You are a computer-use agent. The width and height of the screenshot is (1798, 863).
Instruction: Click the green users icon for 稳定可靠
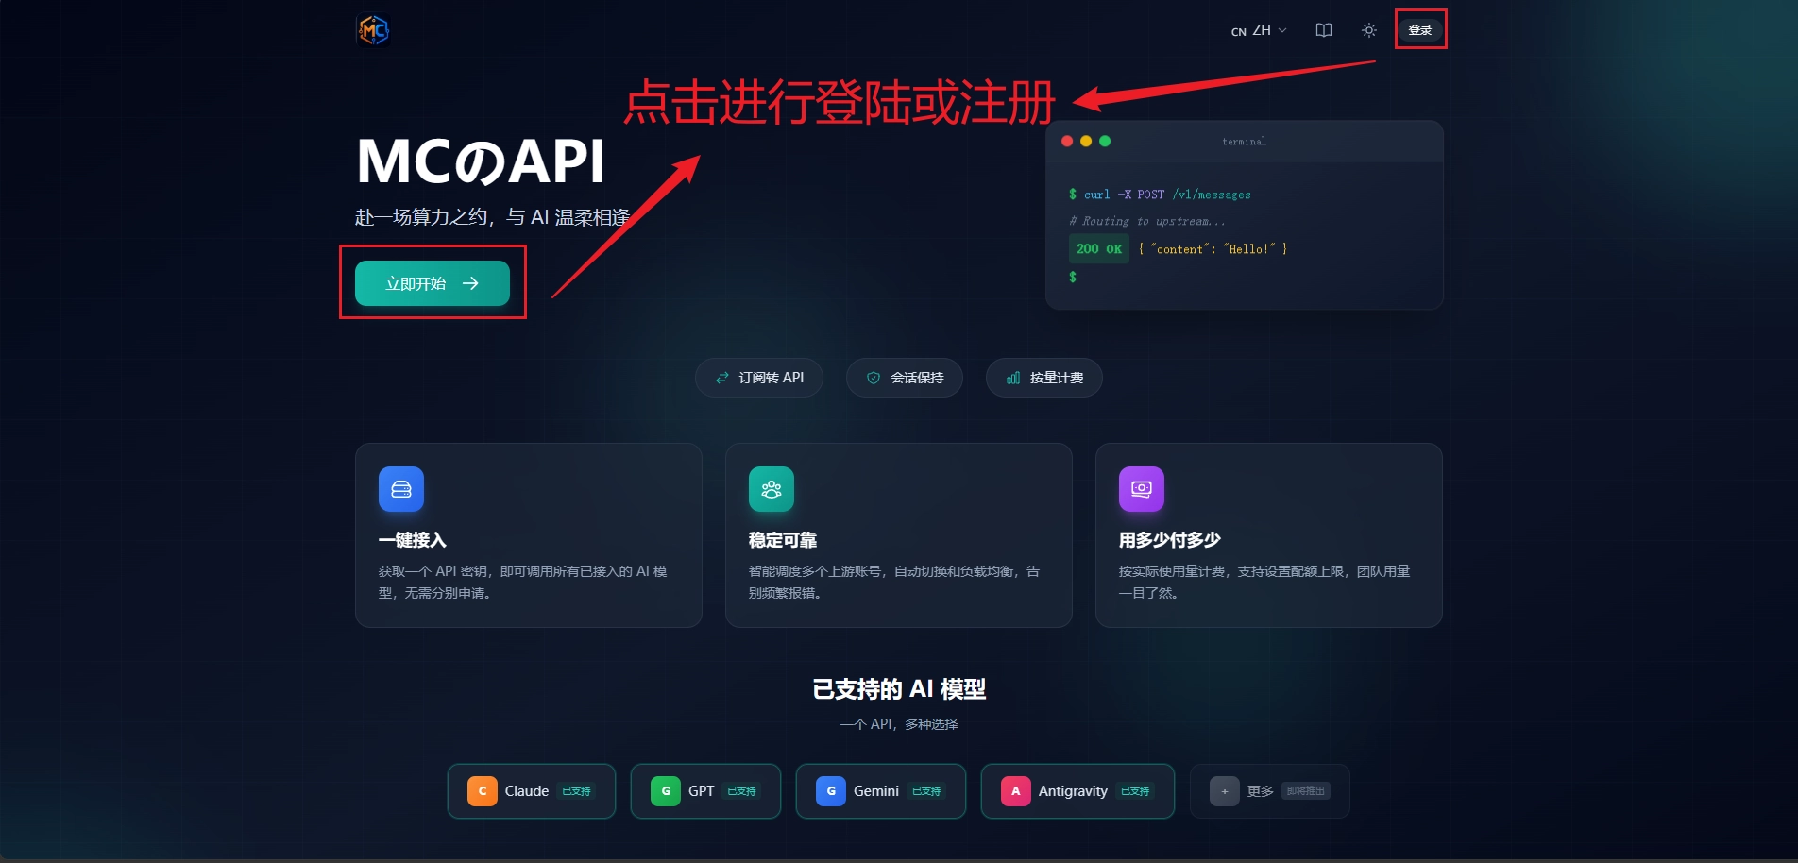(772, 489)
